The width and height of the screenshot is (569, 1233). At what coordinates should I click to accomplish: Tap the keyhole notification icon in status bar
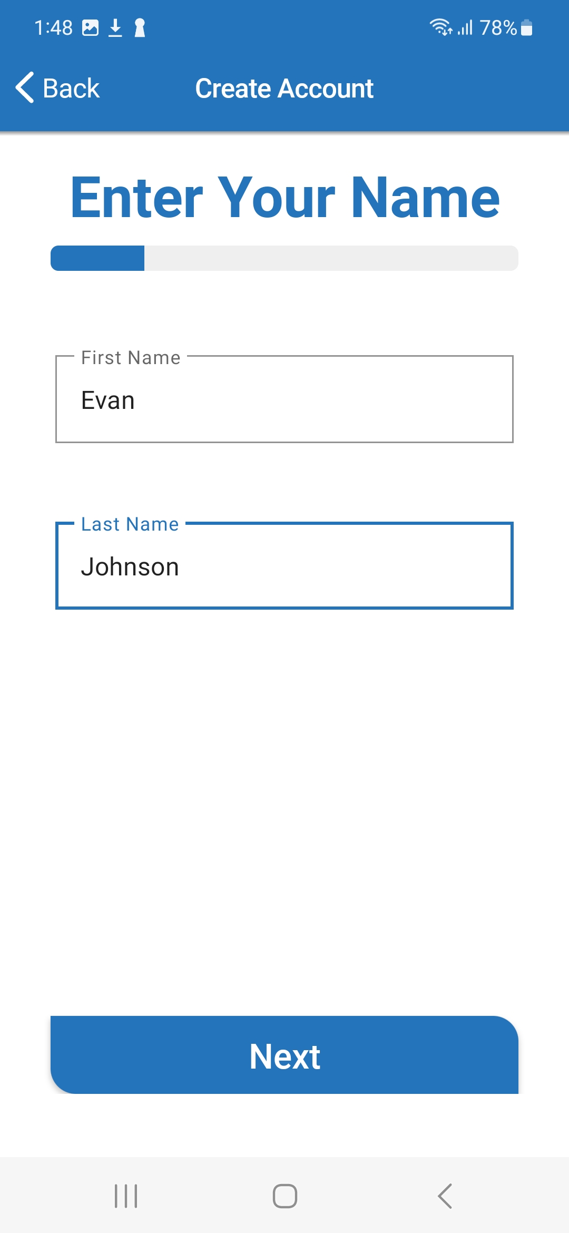click(140, 27)
